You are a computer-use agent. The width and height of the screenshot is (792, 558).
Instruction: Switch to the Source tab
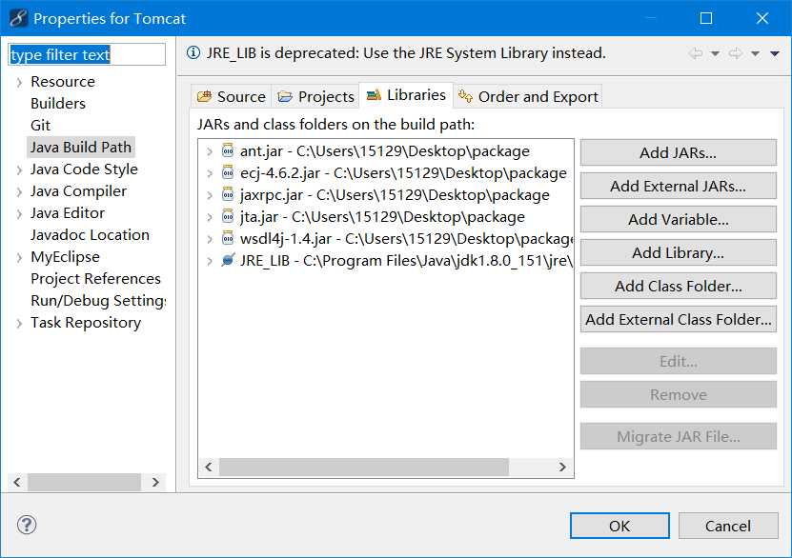pyautogui.click(x=232, y=96)
